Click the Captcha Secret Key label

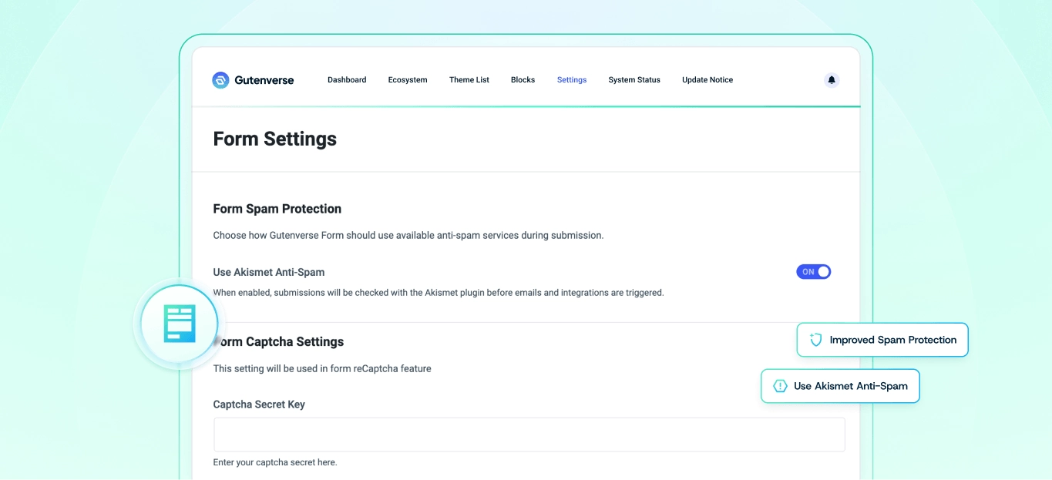coord(259,404)
